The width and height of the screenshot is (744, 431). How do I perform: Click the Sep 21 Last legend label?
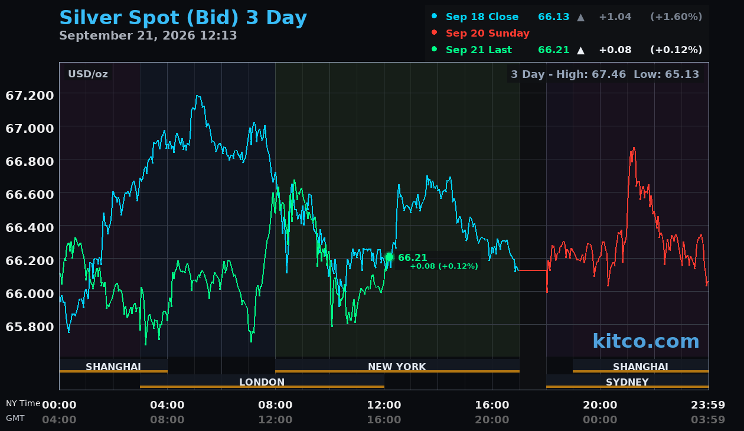click(x=479, y=50)
